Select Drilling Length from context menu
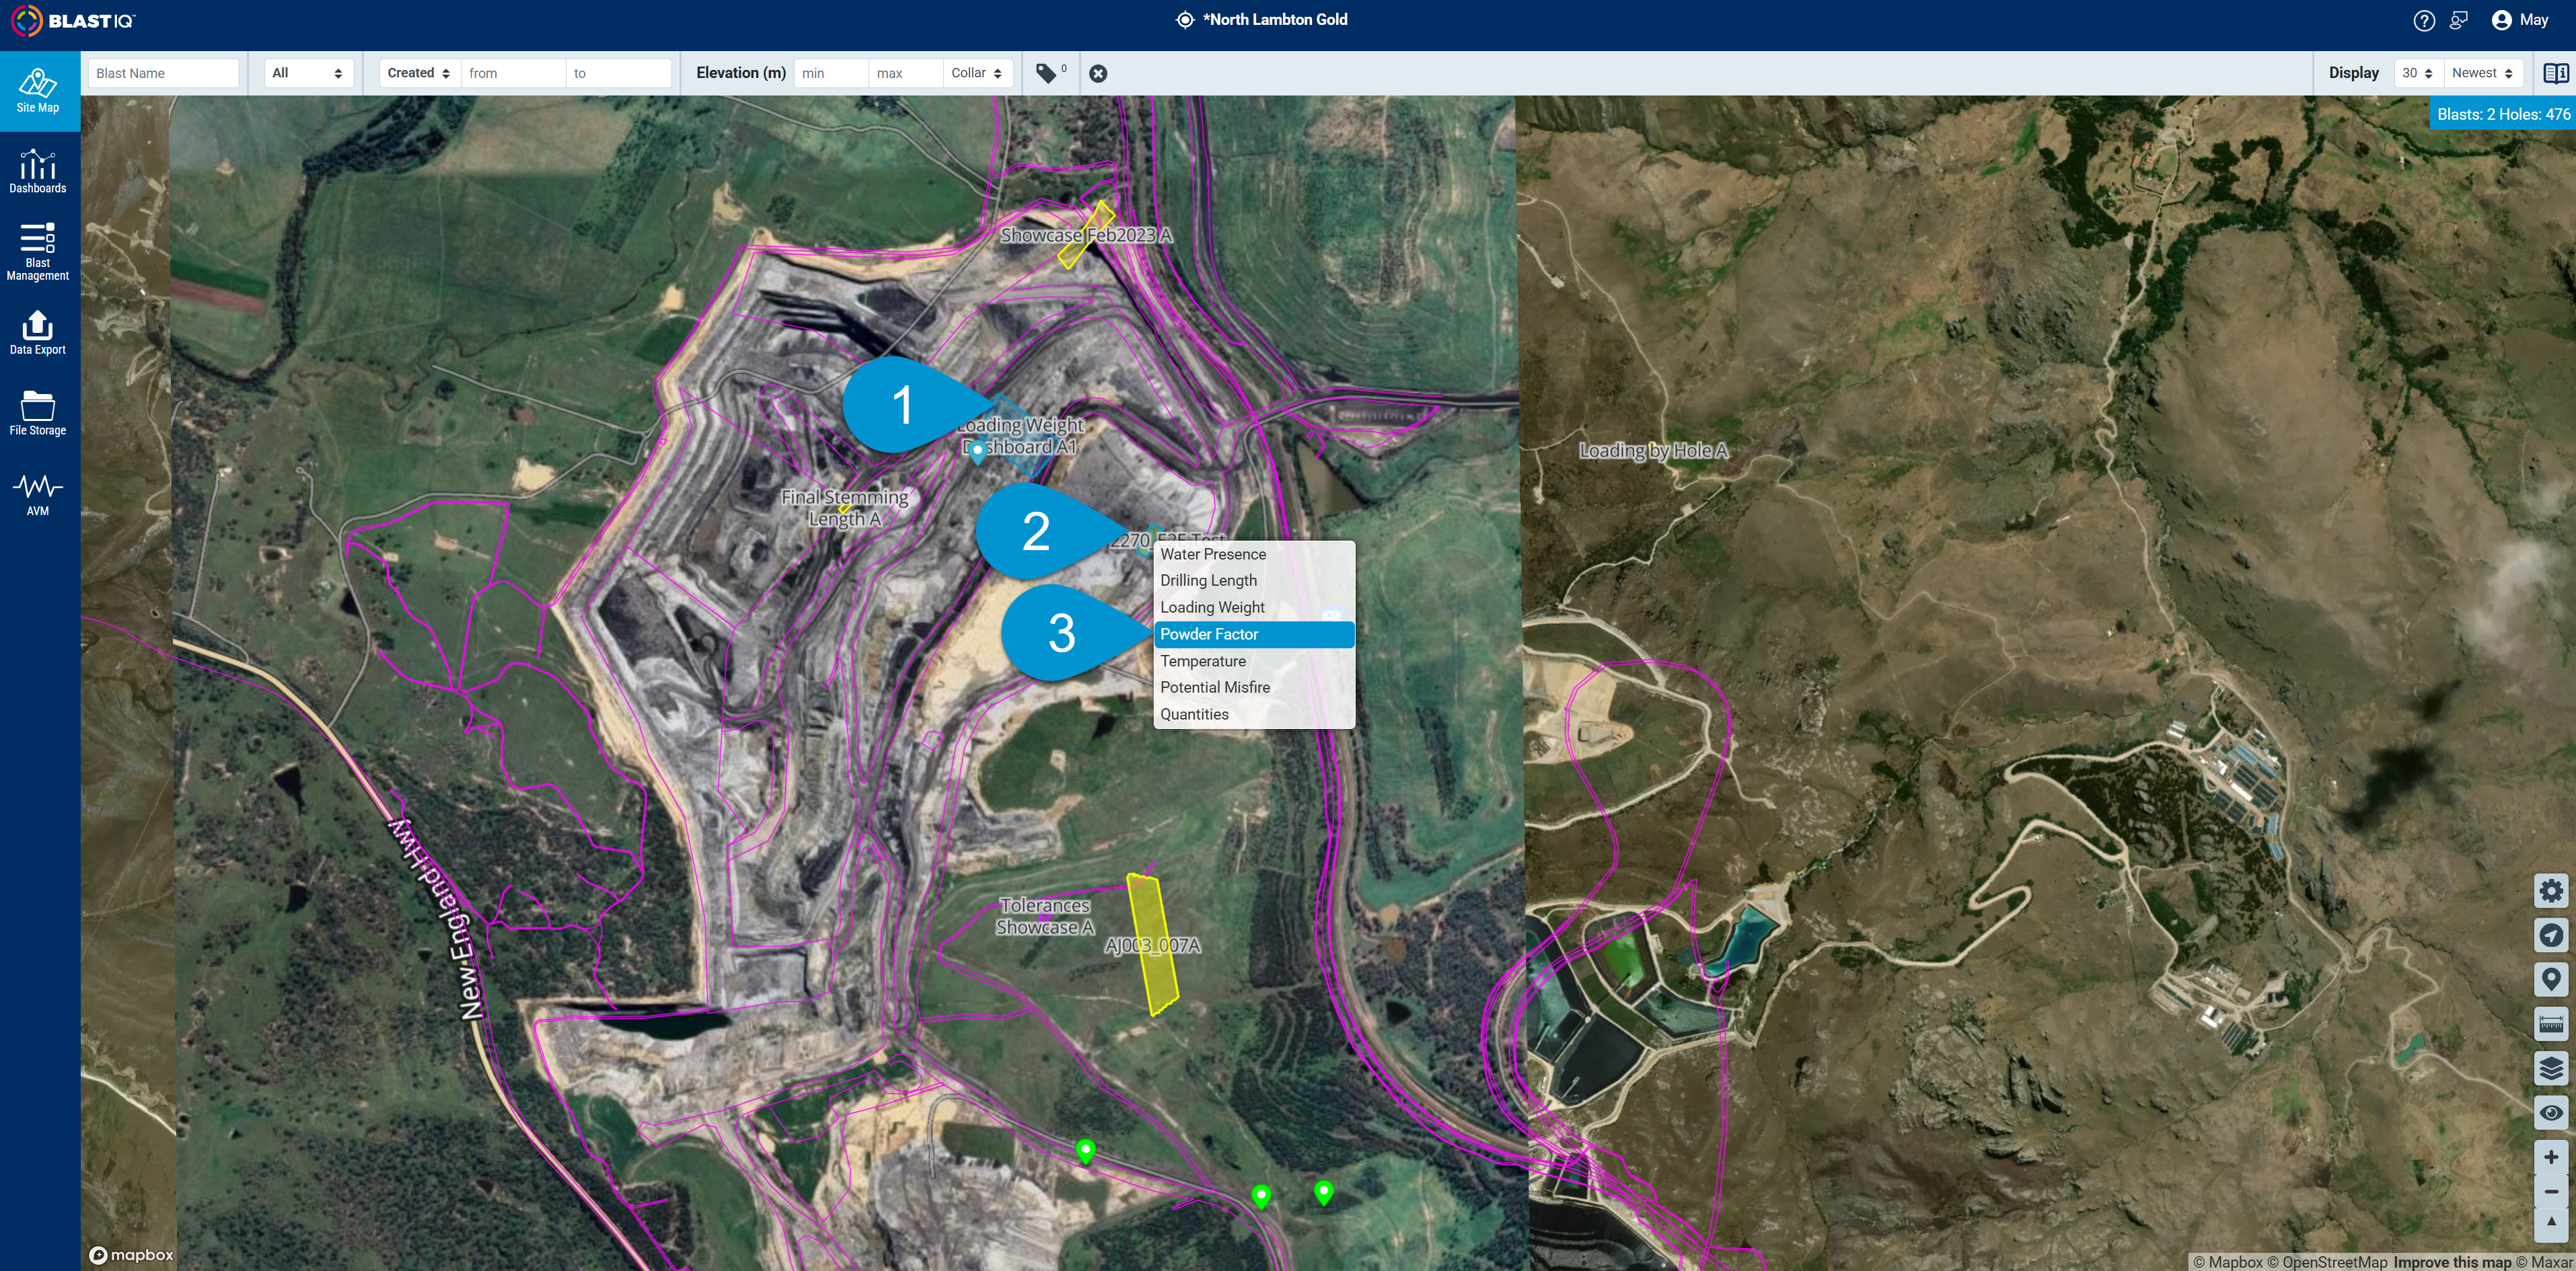This screenshot has width=2576, height=1271. [x=1254, y=580]
